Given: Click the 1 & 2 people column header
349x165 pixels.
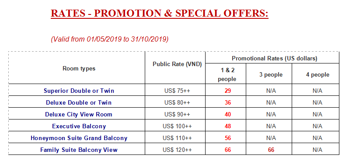Looking at the screenshot, I should (227, 75).
